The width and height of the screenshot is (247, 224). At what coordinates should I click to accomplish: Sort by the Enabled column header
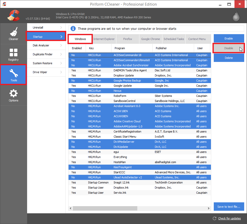point(77,48)
